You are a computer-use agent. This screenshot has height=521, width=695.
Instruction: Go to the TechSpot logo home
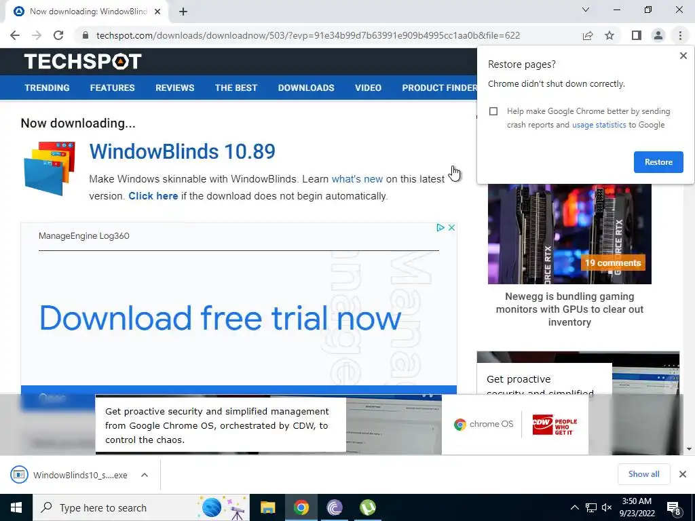(x=83, y=61)
